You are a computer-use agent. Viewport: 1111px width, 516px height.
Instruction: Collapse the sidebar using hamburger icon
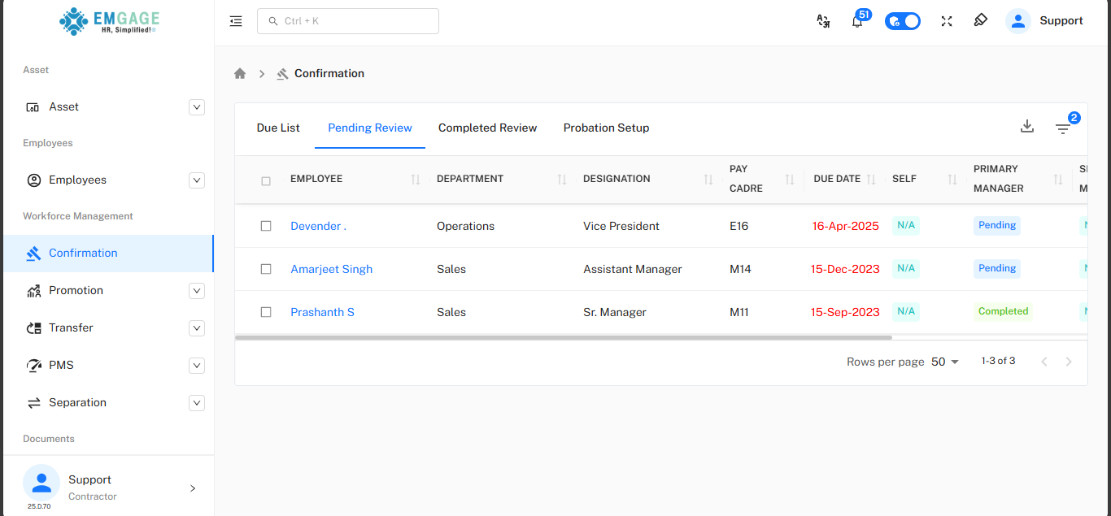(x=235, y=21)
